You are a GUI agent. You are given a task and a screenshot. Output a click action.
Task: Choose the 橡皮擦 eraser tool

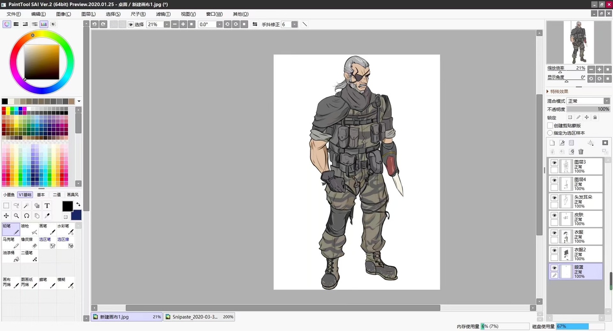coord(29,243)
